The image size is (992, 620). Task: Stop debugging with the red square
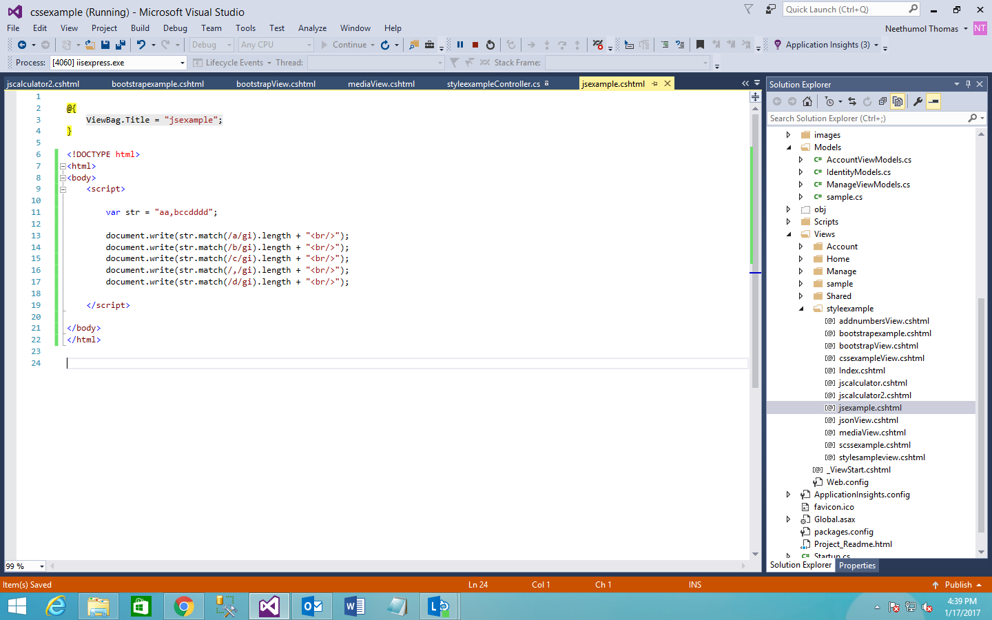475,45
